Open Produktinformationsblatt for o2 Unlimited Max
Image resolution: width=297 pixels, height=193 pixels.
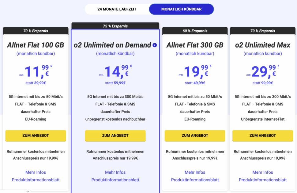tap(262, 180)
